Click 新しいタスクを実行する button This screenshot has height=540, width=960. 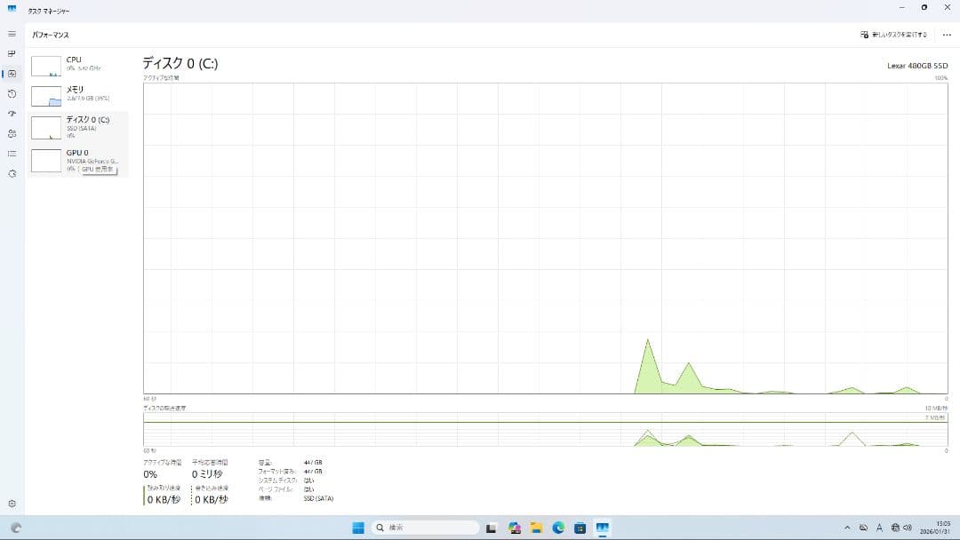pos(894,35)
